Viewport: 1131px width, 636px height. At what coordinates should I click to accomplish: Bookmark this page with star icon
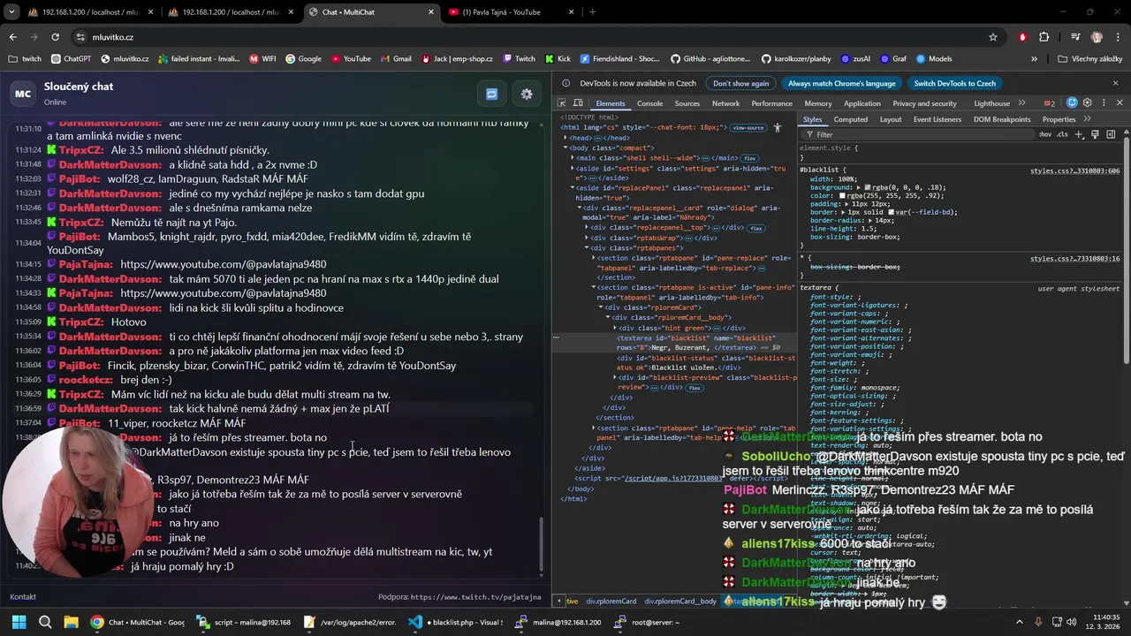993,37
